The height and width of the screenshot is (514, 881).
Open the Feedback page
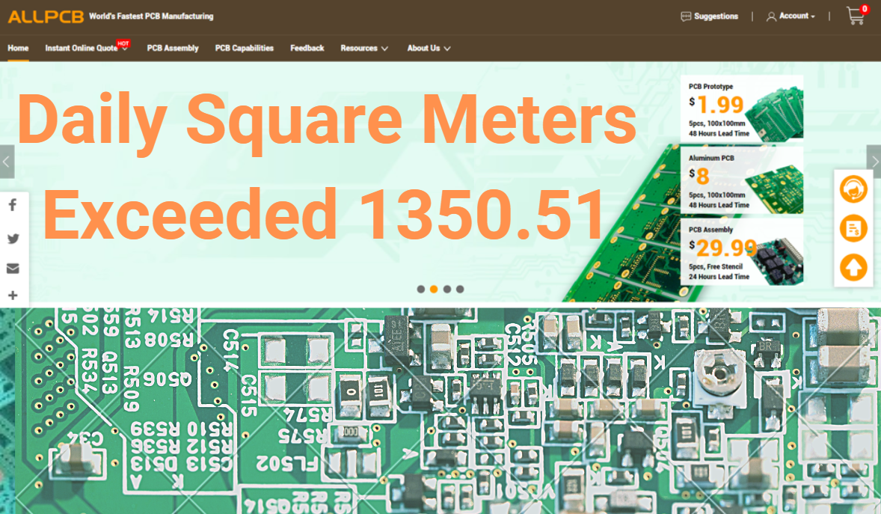307,49
